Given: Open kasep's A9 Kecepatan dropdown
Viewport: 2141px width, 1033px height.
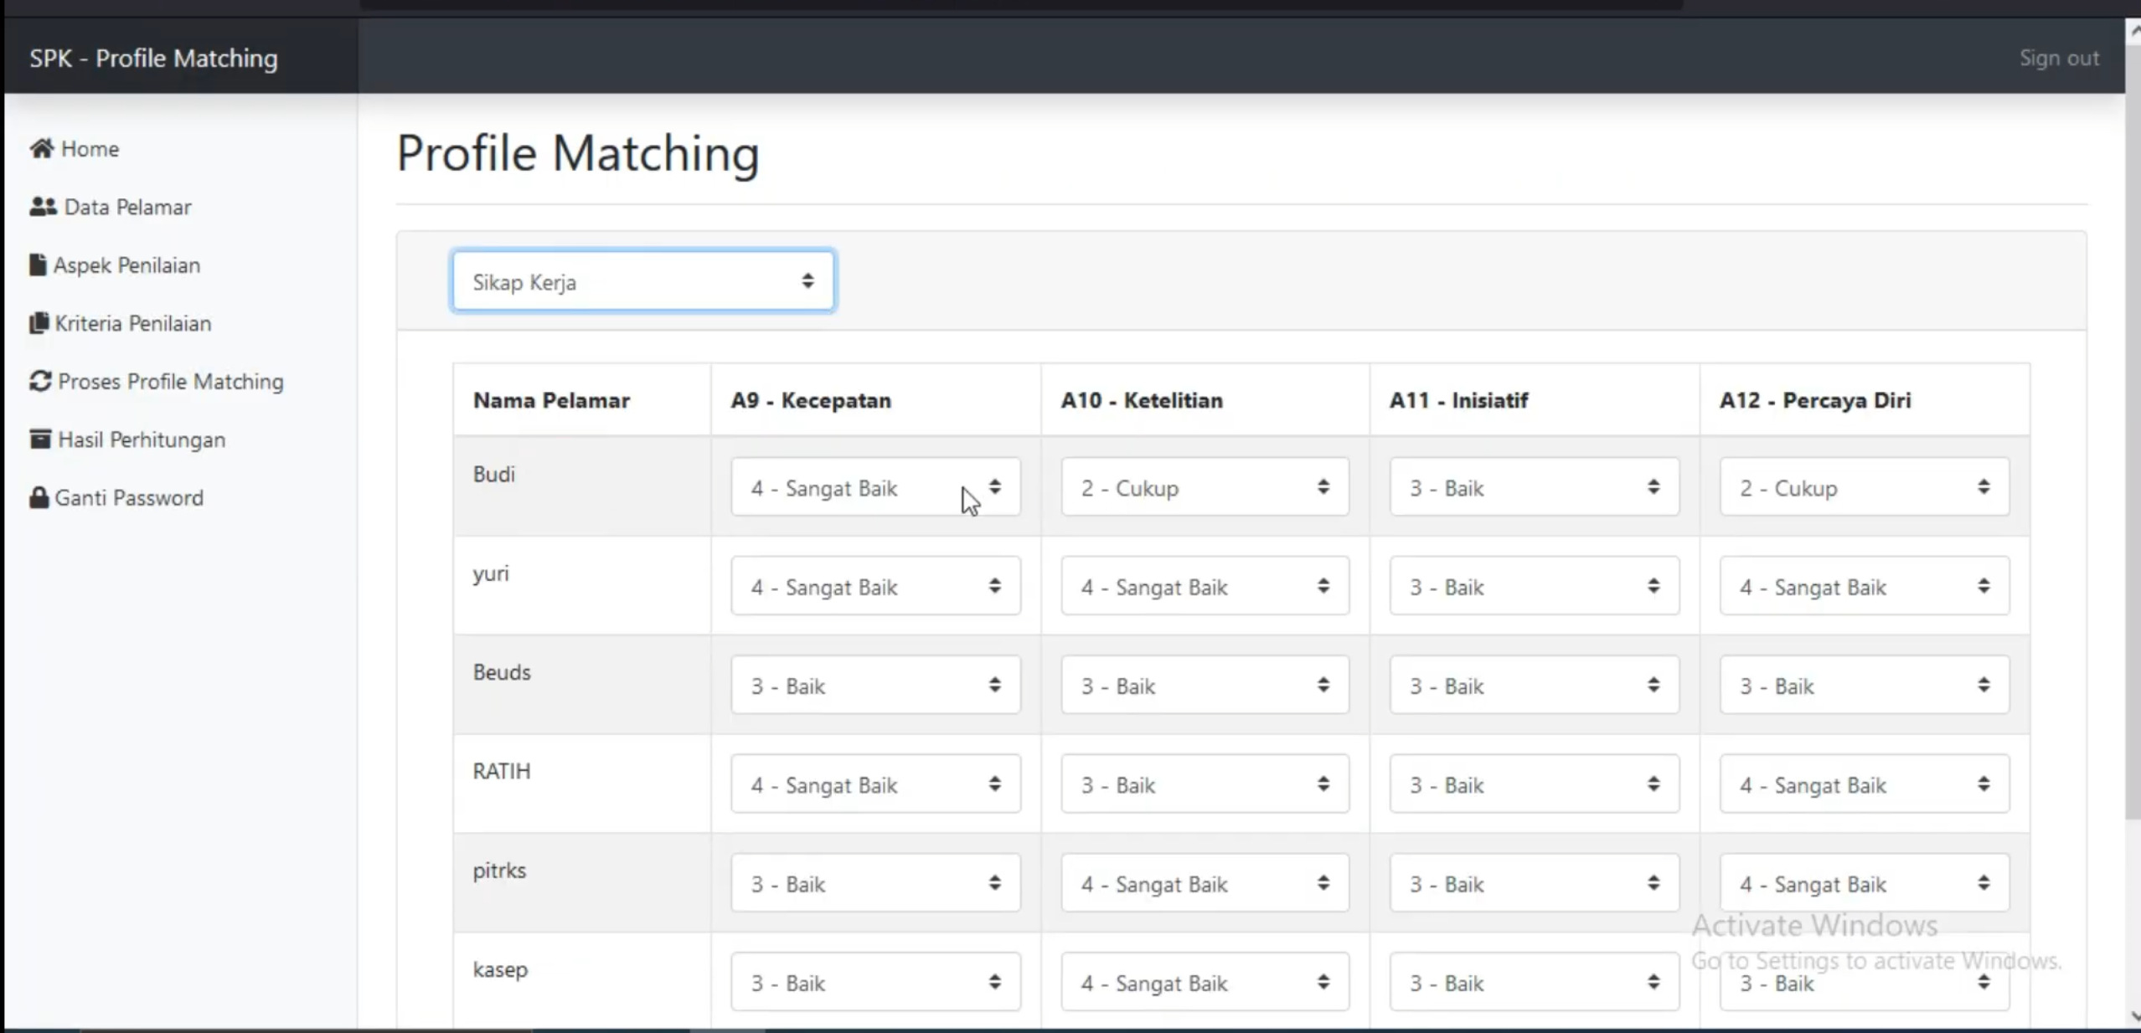Looking at the screenshot, I should pyautogui.click(x=875, y=981).
